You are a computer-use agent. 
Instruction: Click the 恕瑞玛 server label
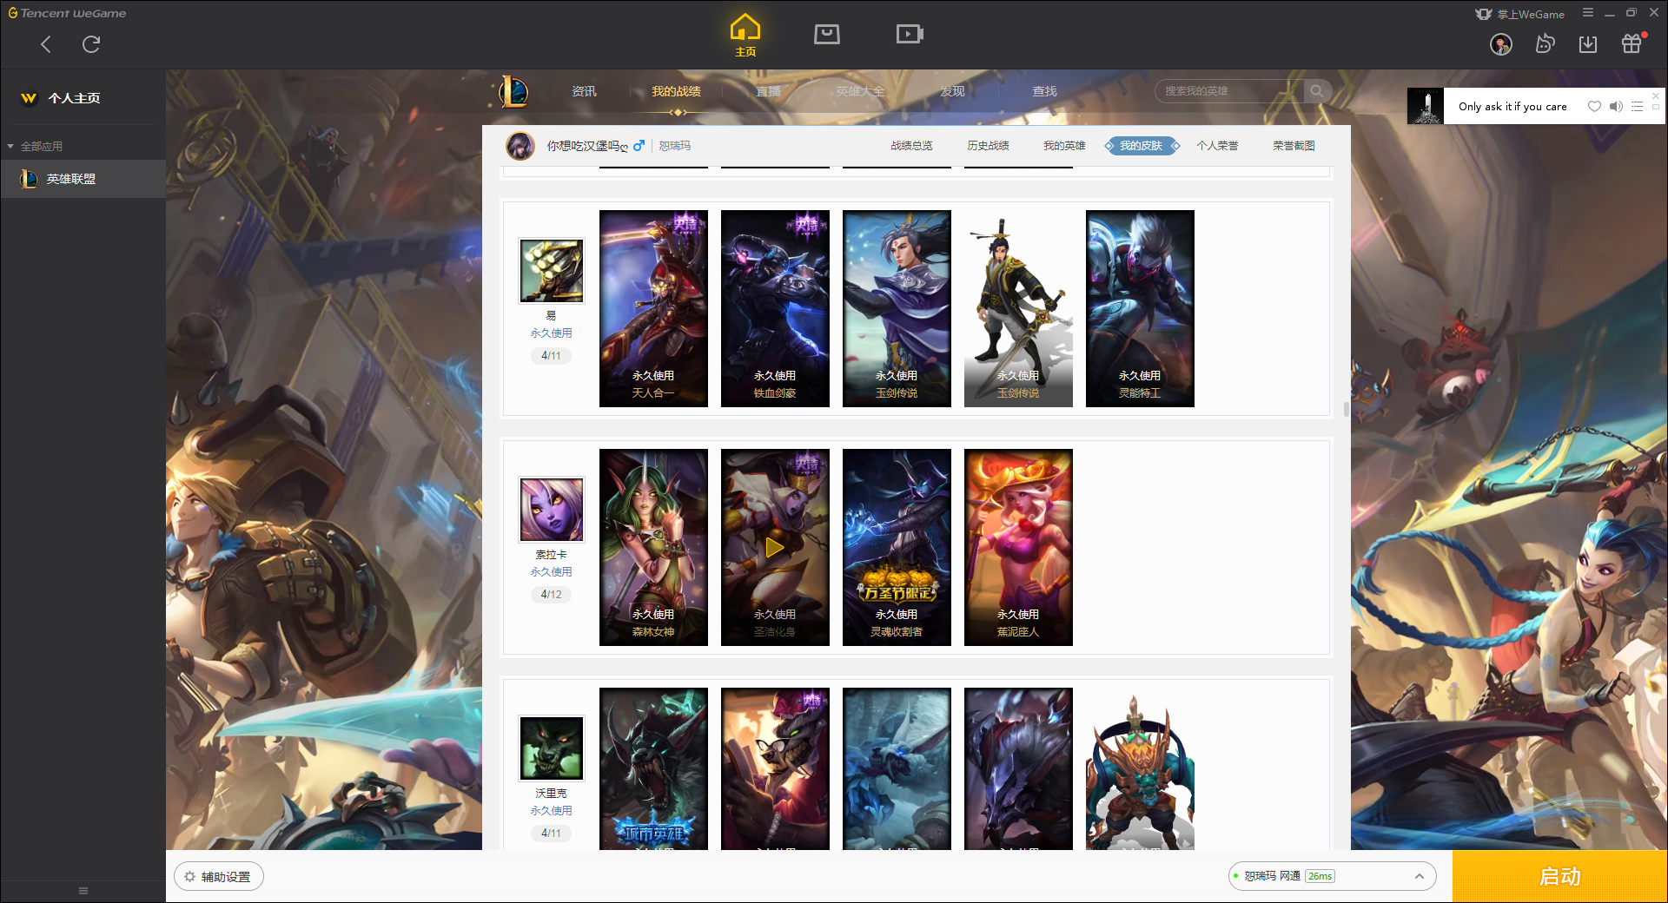coord(675,146)
